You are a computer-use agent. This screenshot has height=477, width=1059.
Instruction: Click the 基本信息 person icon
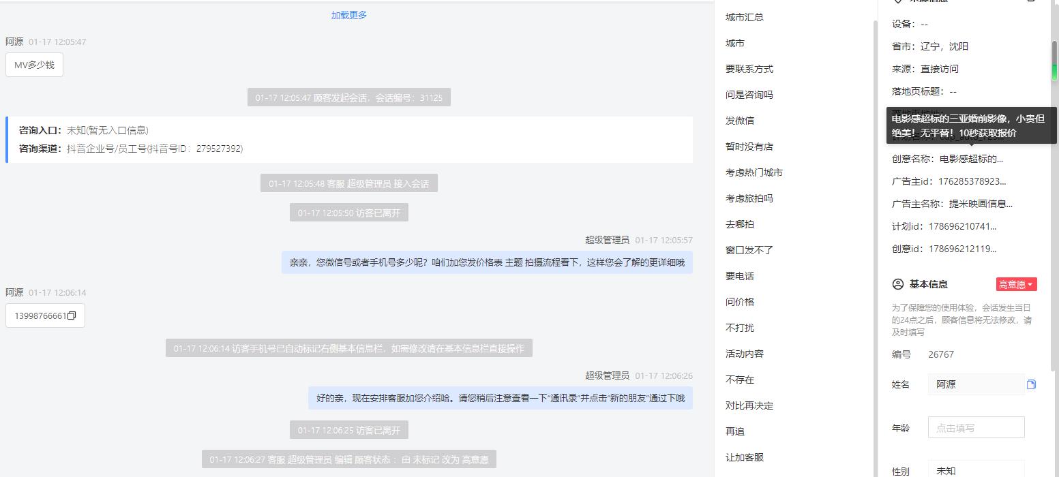(897, 284)
